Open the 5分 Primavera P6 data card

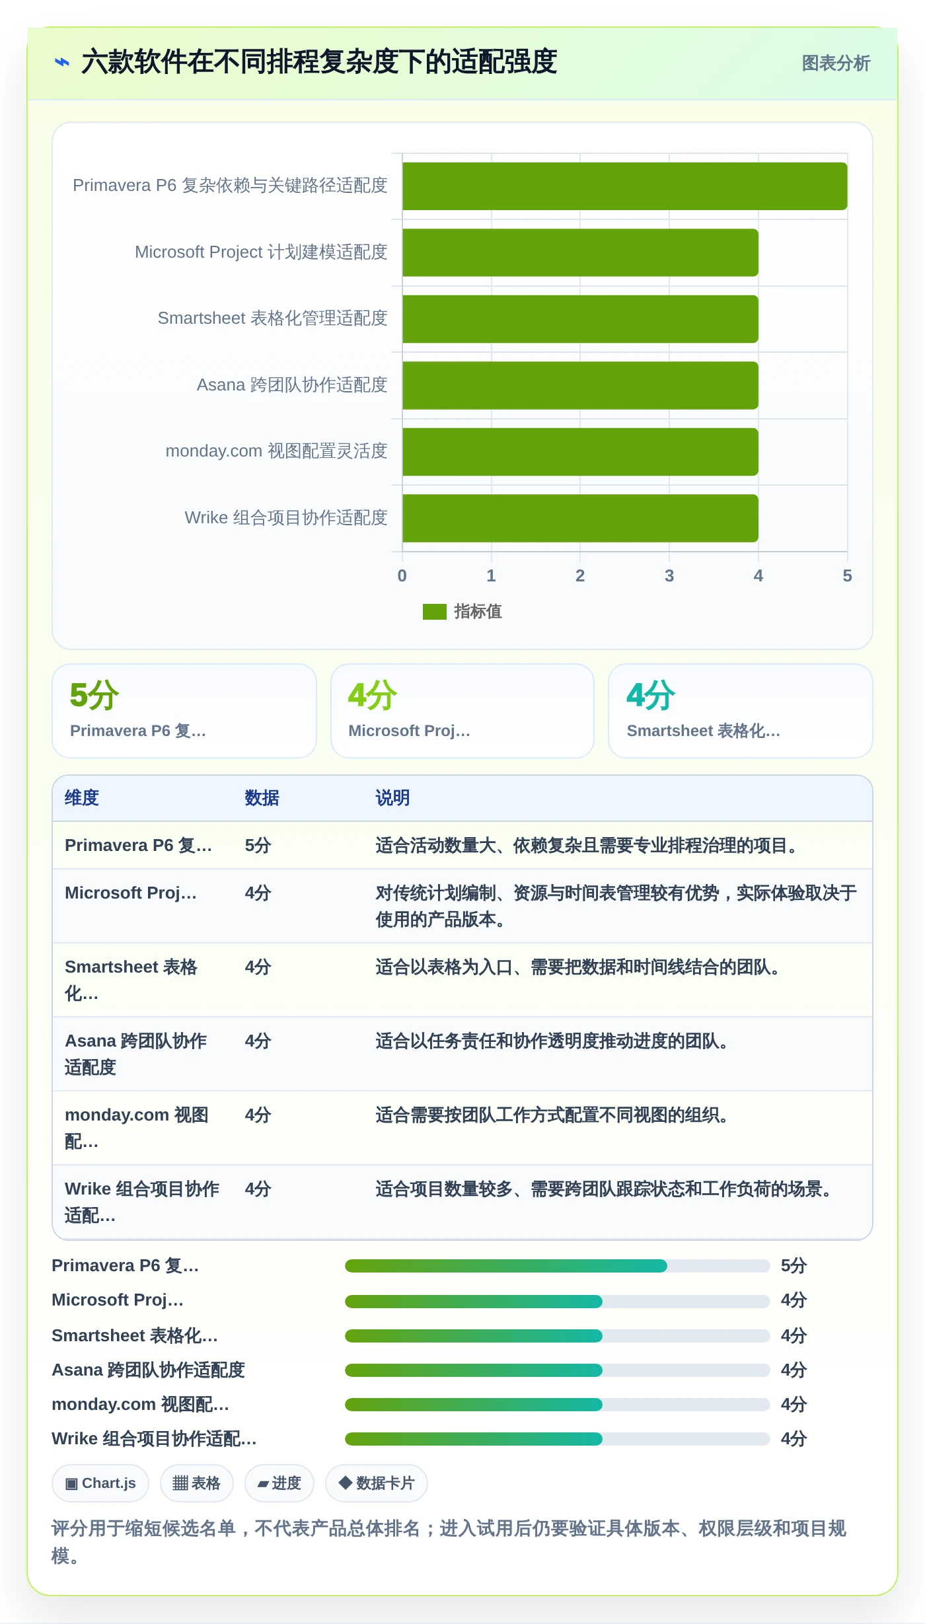point(184,711)
